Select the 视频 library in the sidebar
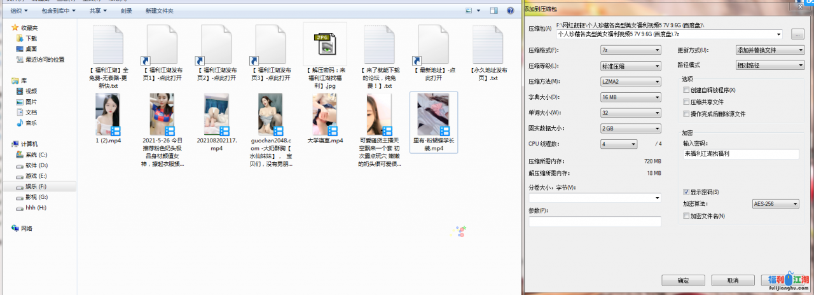814x295 pixels. click(x=31, y=91)
